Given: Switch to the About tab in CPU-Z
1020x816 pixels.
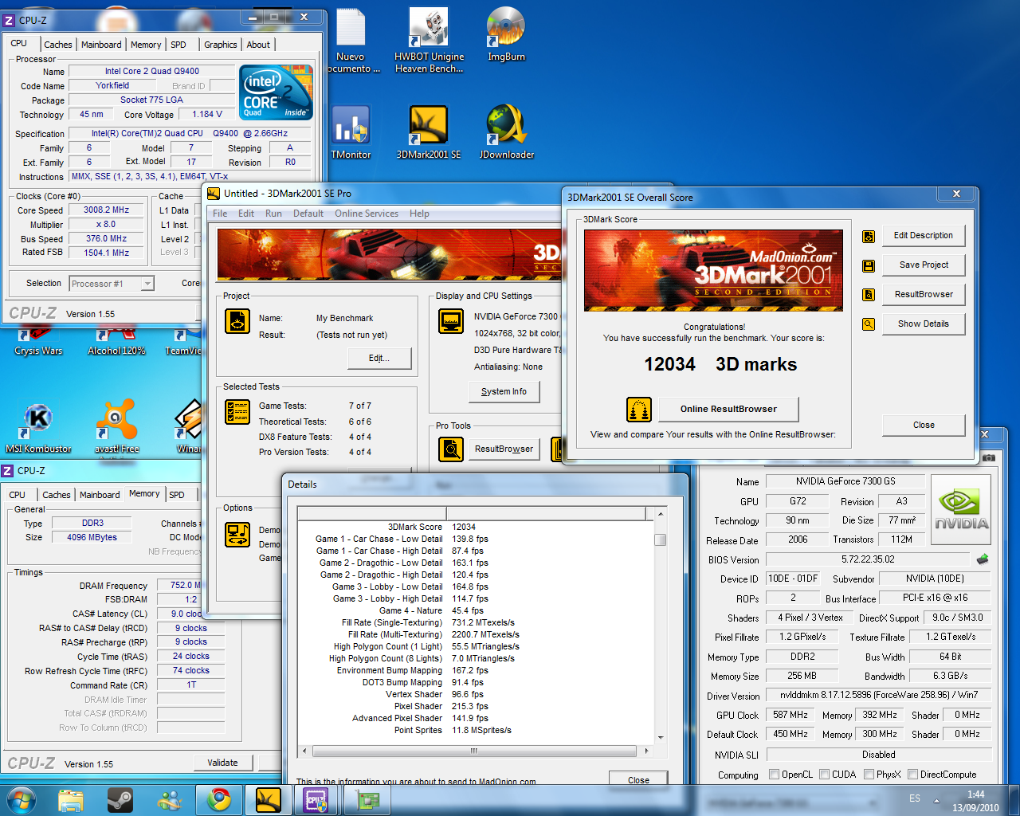Looking at the screenshot, I should pyautogui.click(x=258, y=45).
